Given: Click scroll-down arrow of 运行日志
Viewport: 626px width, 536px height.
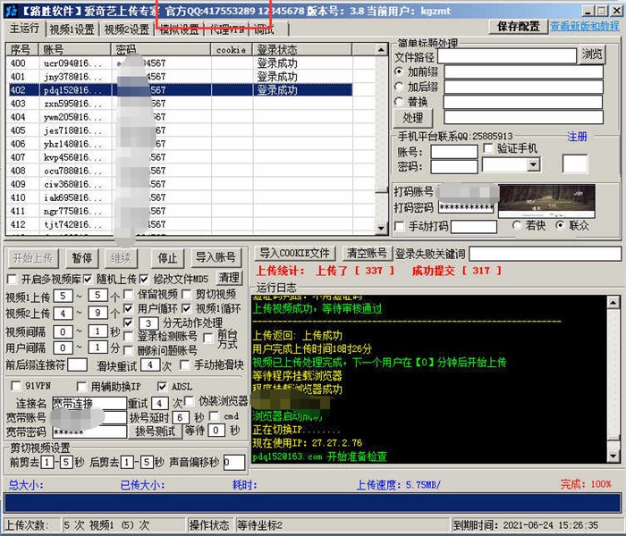Looking at the screenshot, I should (x=613, y=456).
